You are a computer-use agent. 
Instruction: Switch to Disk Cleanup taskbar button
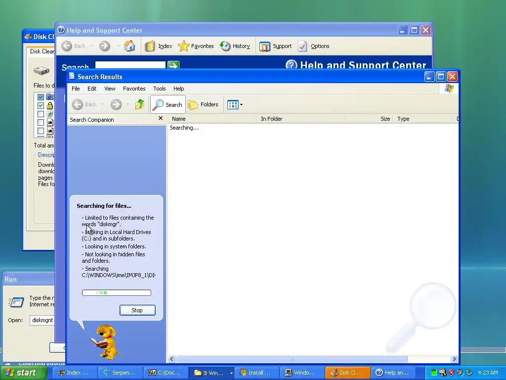(x=348, y=373)
